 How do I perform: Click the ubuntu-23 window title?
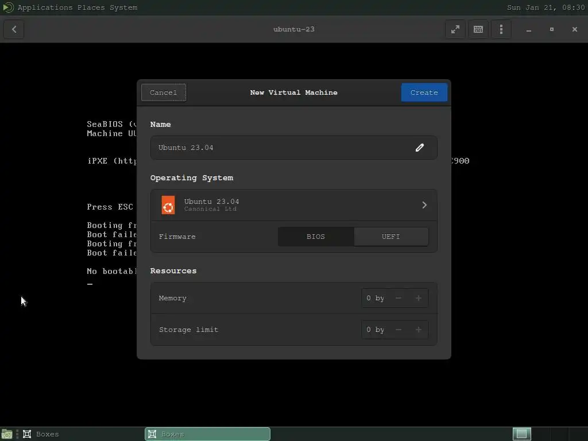294,29
